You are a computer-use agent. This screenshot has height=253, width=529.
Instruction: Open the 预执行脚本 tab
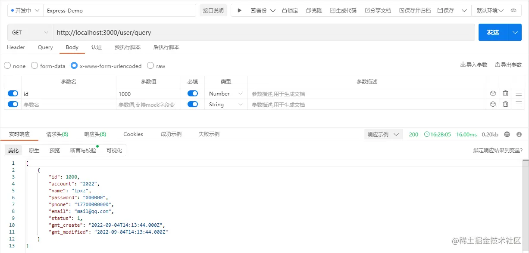(x=128, y=47)
